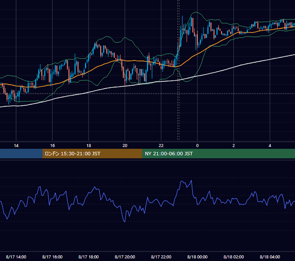Click the '22' hour axis label
The height and width of the screenshot is (261, 295).
tap(161, 146)
